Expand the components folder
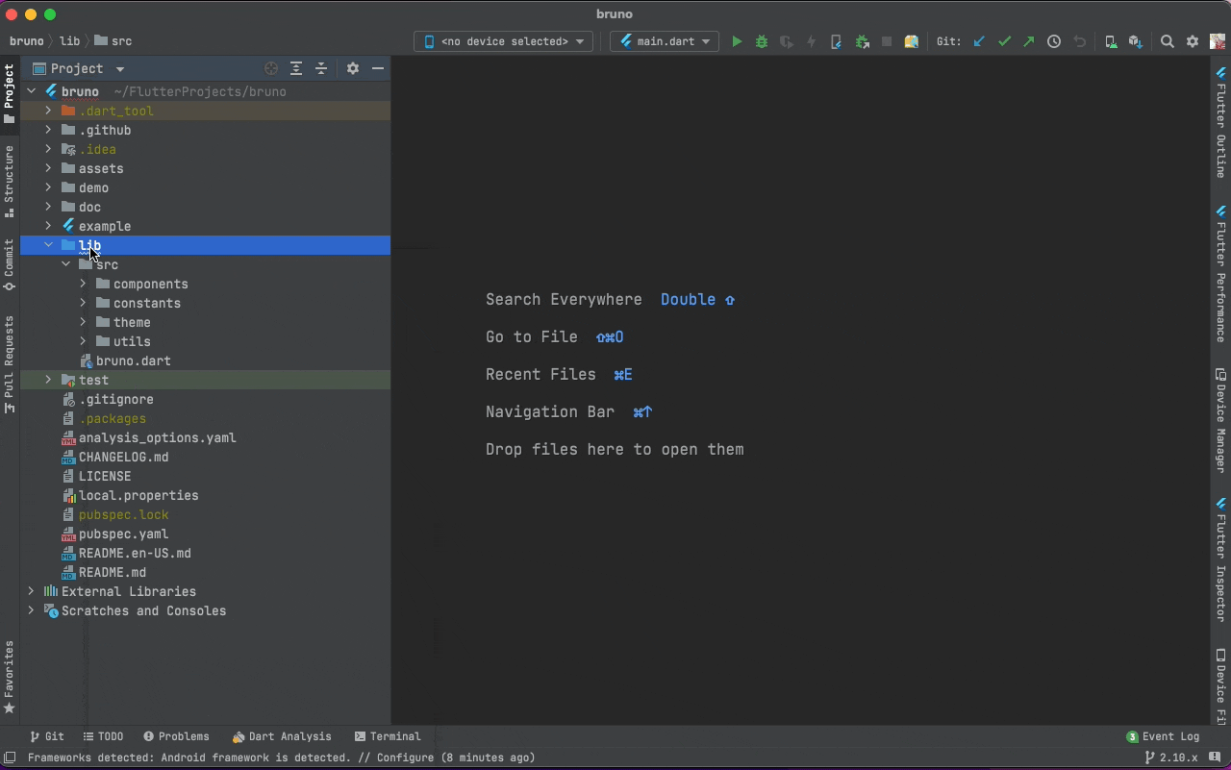1231x770 pixels. coord(83,284)
